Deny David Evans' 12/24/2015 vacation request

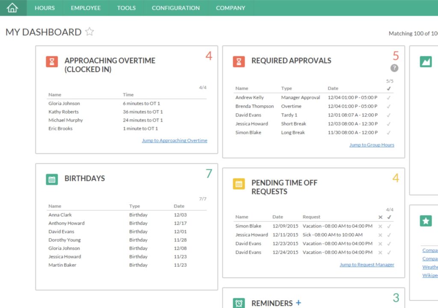[380, 252]
